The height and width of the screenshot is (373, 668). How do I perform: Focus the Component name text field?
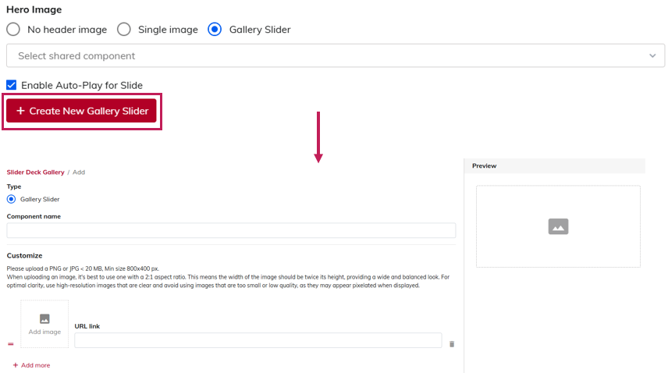[231, 230]
